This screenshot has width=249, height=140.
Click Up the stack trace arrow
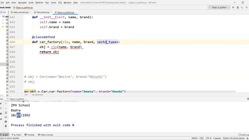(6, 104)
